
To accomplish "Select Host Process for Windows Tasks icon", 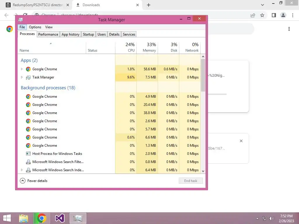I will pos(28,153).
